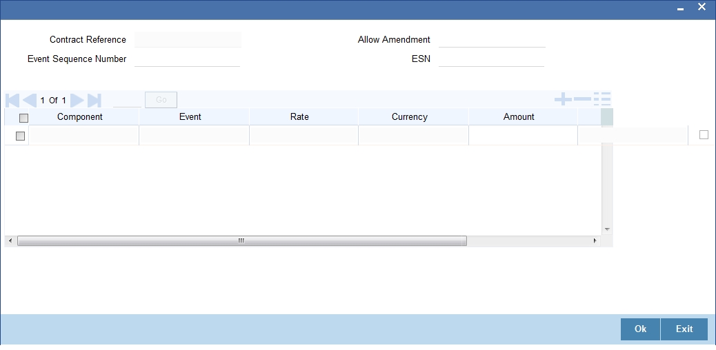
Task: Click the Event cell in first row
Action: pyautogui.click(x=194, y=136)
